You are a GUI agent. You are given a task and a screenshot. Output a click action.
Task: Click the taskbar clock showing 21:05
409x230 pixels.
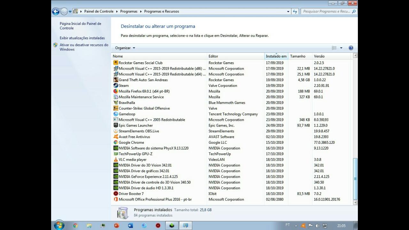(341, 226)
